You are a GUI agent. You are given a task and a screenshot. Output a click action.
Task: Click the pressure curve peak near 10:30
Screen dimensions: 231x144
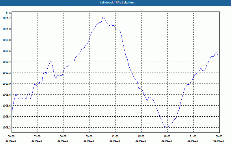(x=103, y=17)
